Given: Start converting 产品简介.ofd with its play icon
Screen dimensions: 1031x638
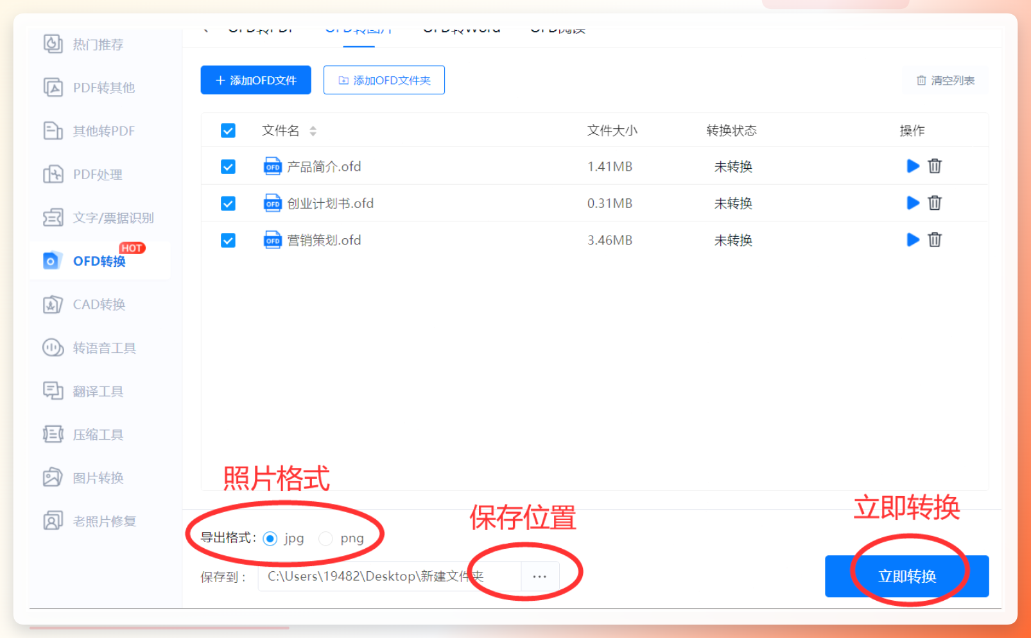Looking at the screenshot, I should click(x=912, y=166).
